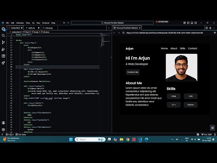The width and height of the screenshot is (217, 163).
Task: Go forward with the title bar arrow
Action: [68, 23]
